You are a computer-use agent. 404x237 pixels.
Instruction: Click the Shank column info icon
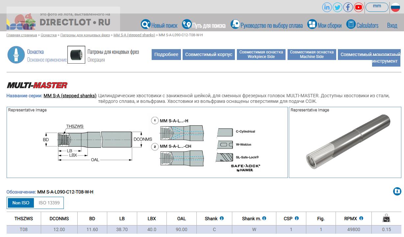point(222,218)
